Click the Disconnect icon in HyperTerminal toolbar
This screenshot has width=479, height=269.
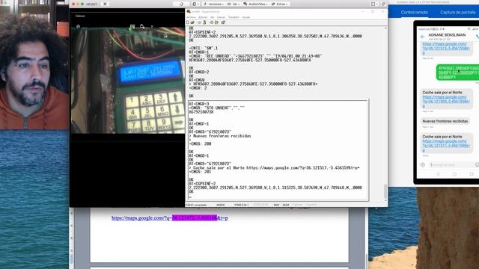(204, 22)
